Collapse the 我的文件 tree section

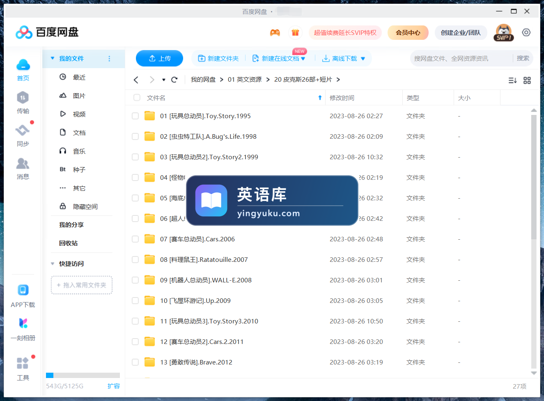[53, 58]
